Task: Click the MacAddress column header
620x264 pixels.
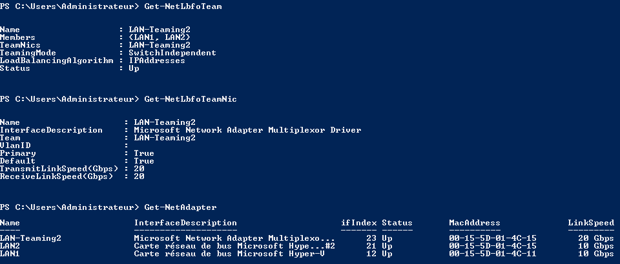Action: [x=475, y=223]
